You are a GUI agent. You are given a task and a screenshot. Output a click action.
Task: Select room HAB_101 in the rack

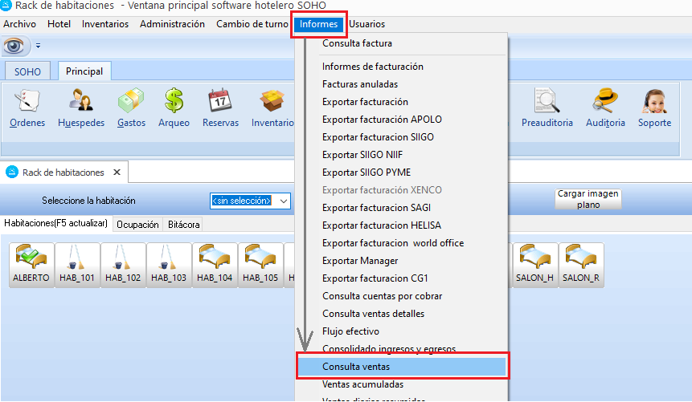click(77, 265)
